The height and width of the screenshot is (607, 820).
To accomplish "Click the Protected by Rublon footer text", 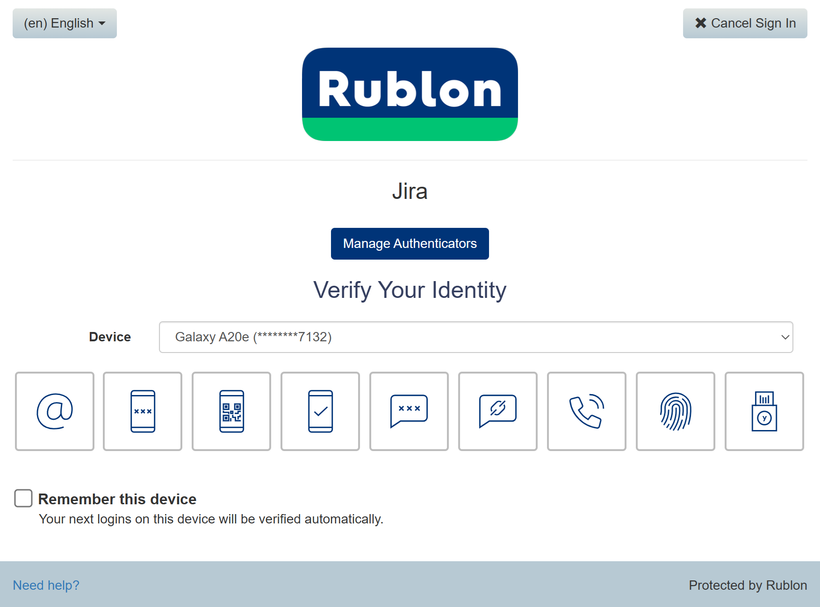I will [x=748, y=585].
